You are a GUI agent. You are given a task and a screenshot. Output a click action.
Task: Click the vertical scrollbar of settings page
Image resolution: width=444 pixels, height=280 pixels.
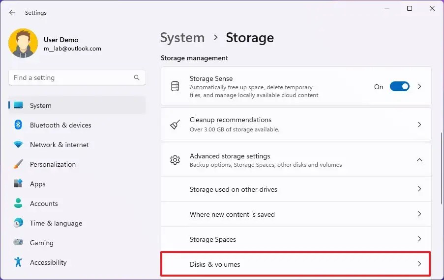pyautogui.click(x=441, y=168)
